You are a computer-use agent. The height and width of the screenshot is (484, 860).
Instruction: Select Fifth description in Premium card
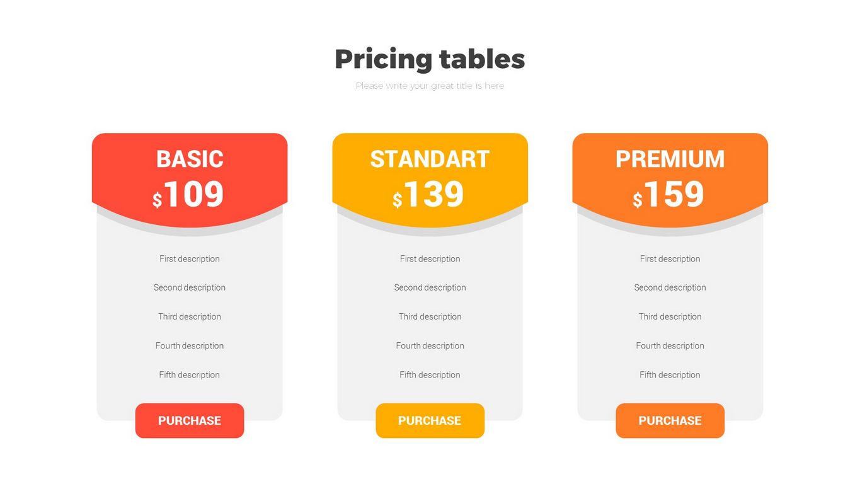coord(670,374)
